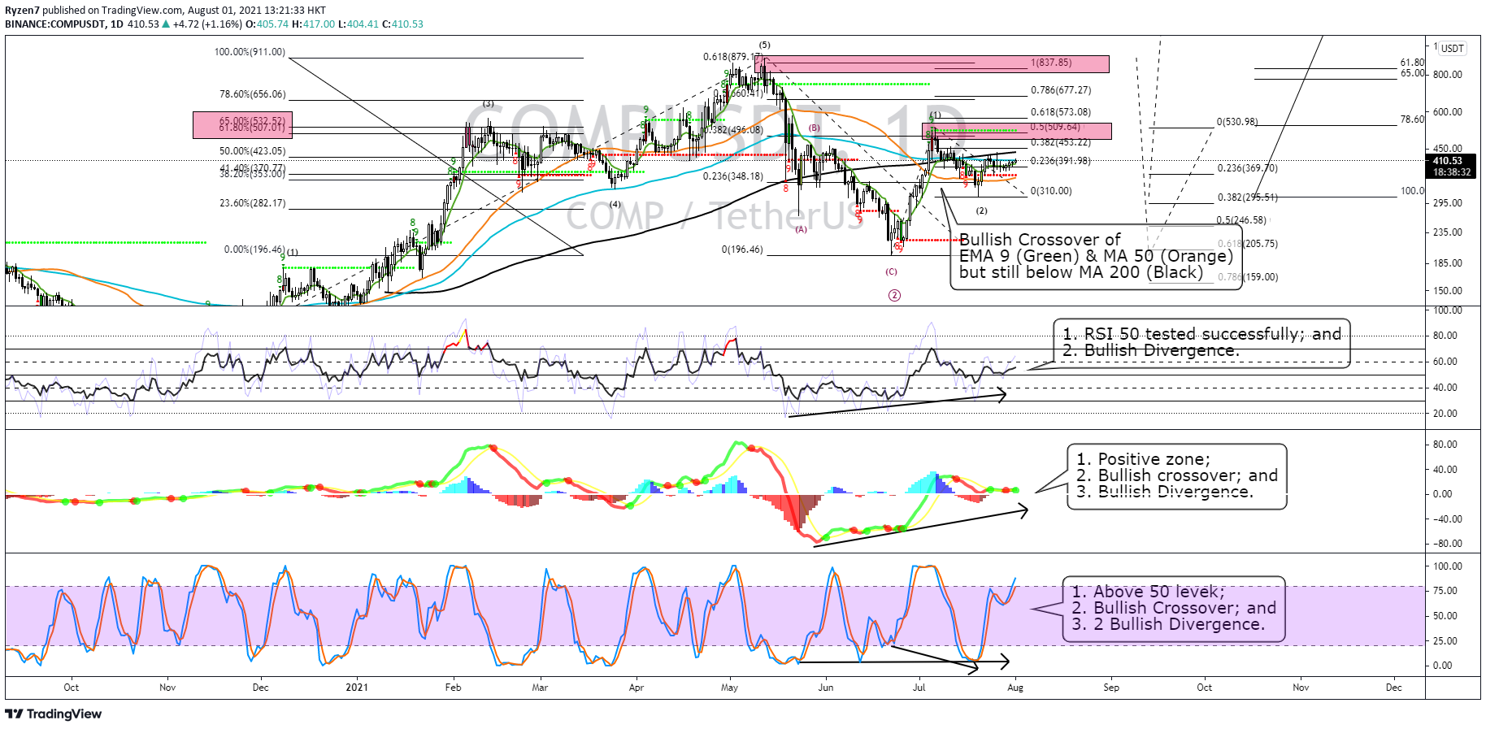The width and height of the screenshot is (1486, 729).
Task: Click the Aug label on time axis
Action: pos(1015,688)
